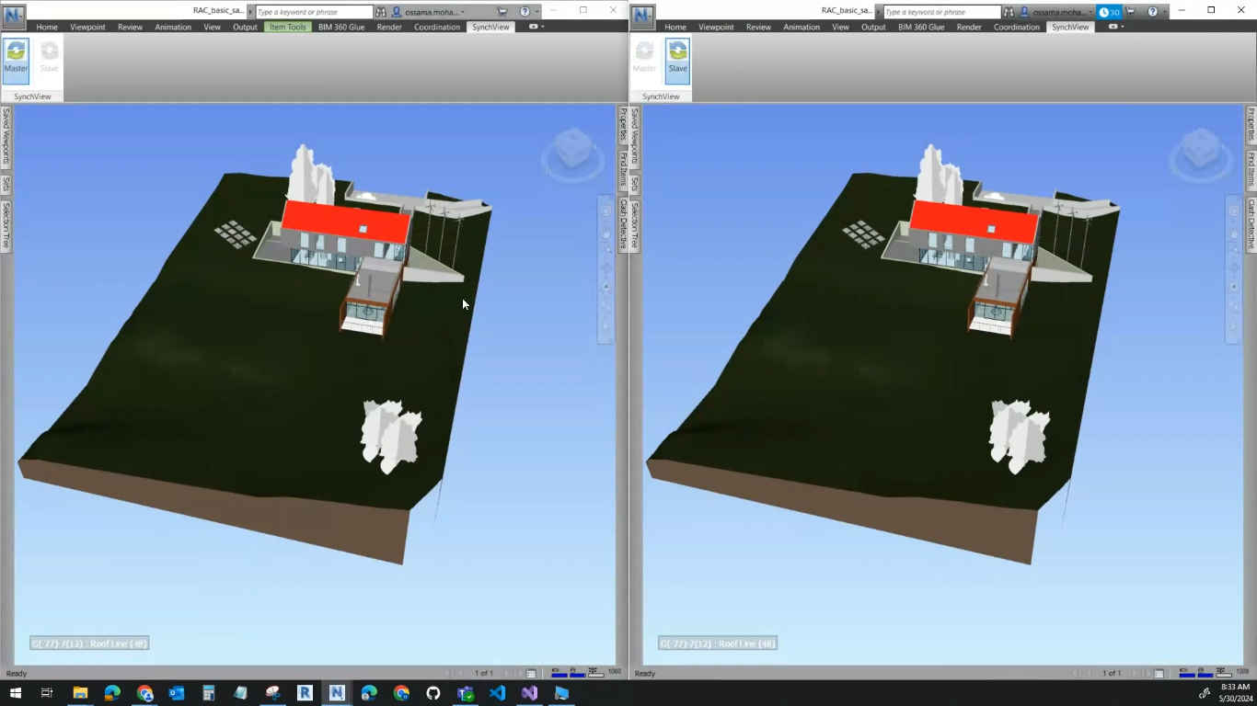Expand the Properties panel in right window

pyautogui.click(x=1251, y=124)
